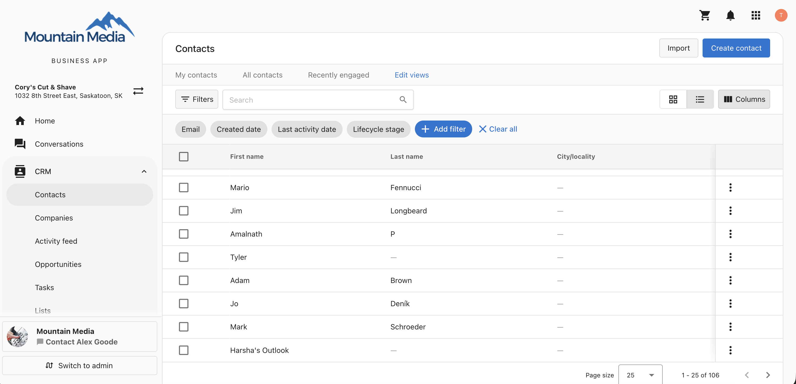The height and width of the screenshot is (384, 796).
Task: Open Activity feed in the sidebar
Action: (x=56, y=241)
